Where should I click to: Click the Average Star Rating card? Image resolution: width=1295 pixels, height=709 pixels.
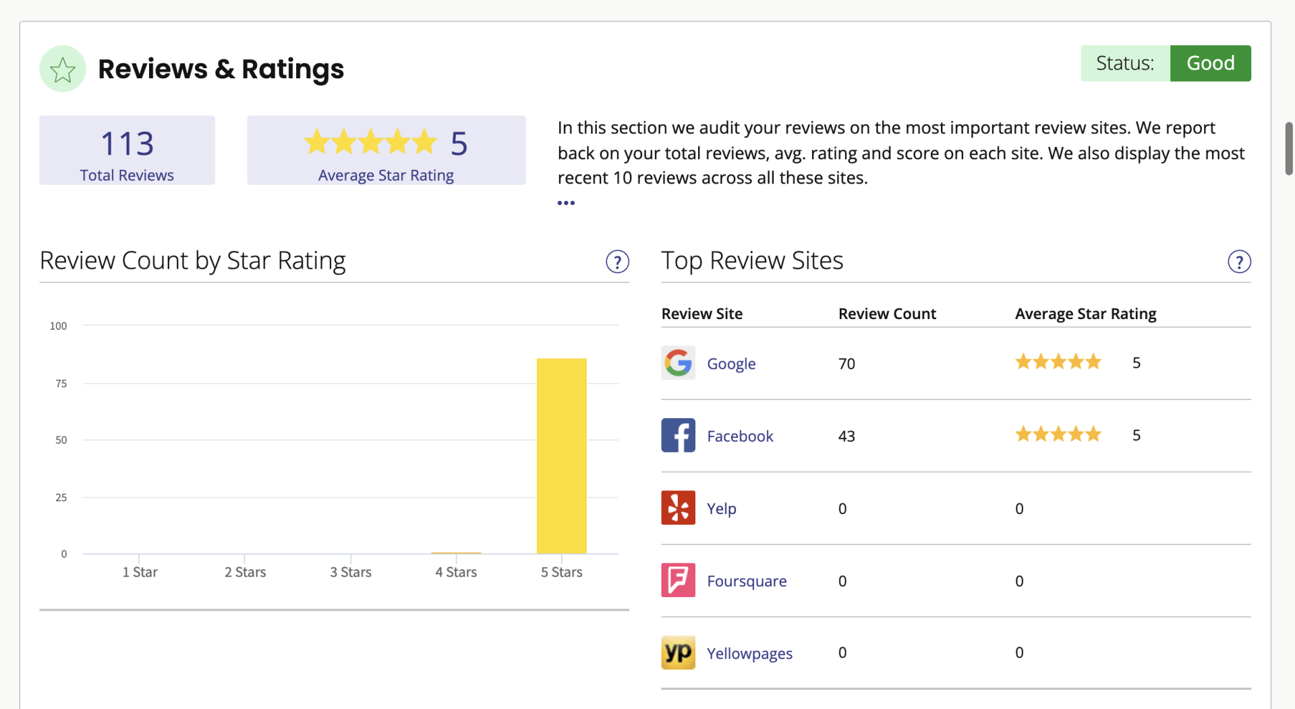386,150
